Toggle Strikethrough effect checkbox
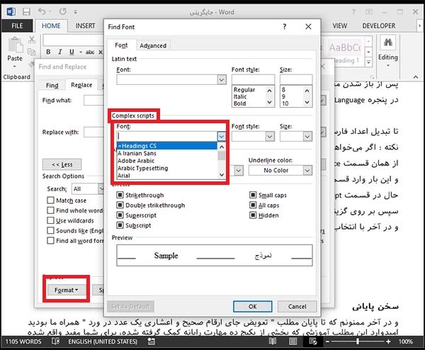Screen dimensions: 425x350 (120, 195)
